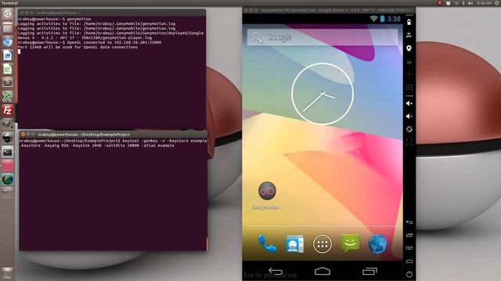Tap the Android Back navigation button
This screenshot has width=501, height=281.
click(276, 272)
